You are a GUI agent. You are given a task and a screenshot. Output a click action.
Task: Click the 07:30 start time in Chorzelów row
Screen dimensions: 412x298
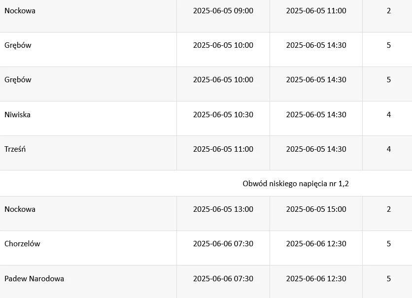pos(223,244)
